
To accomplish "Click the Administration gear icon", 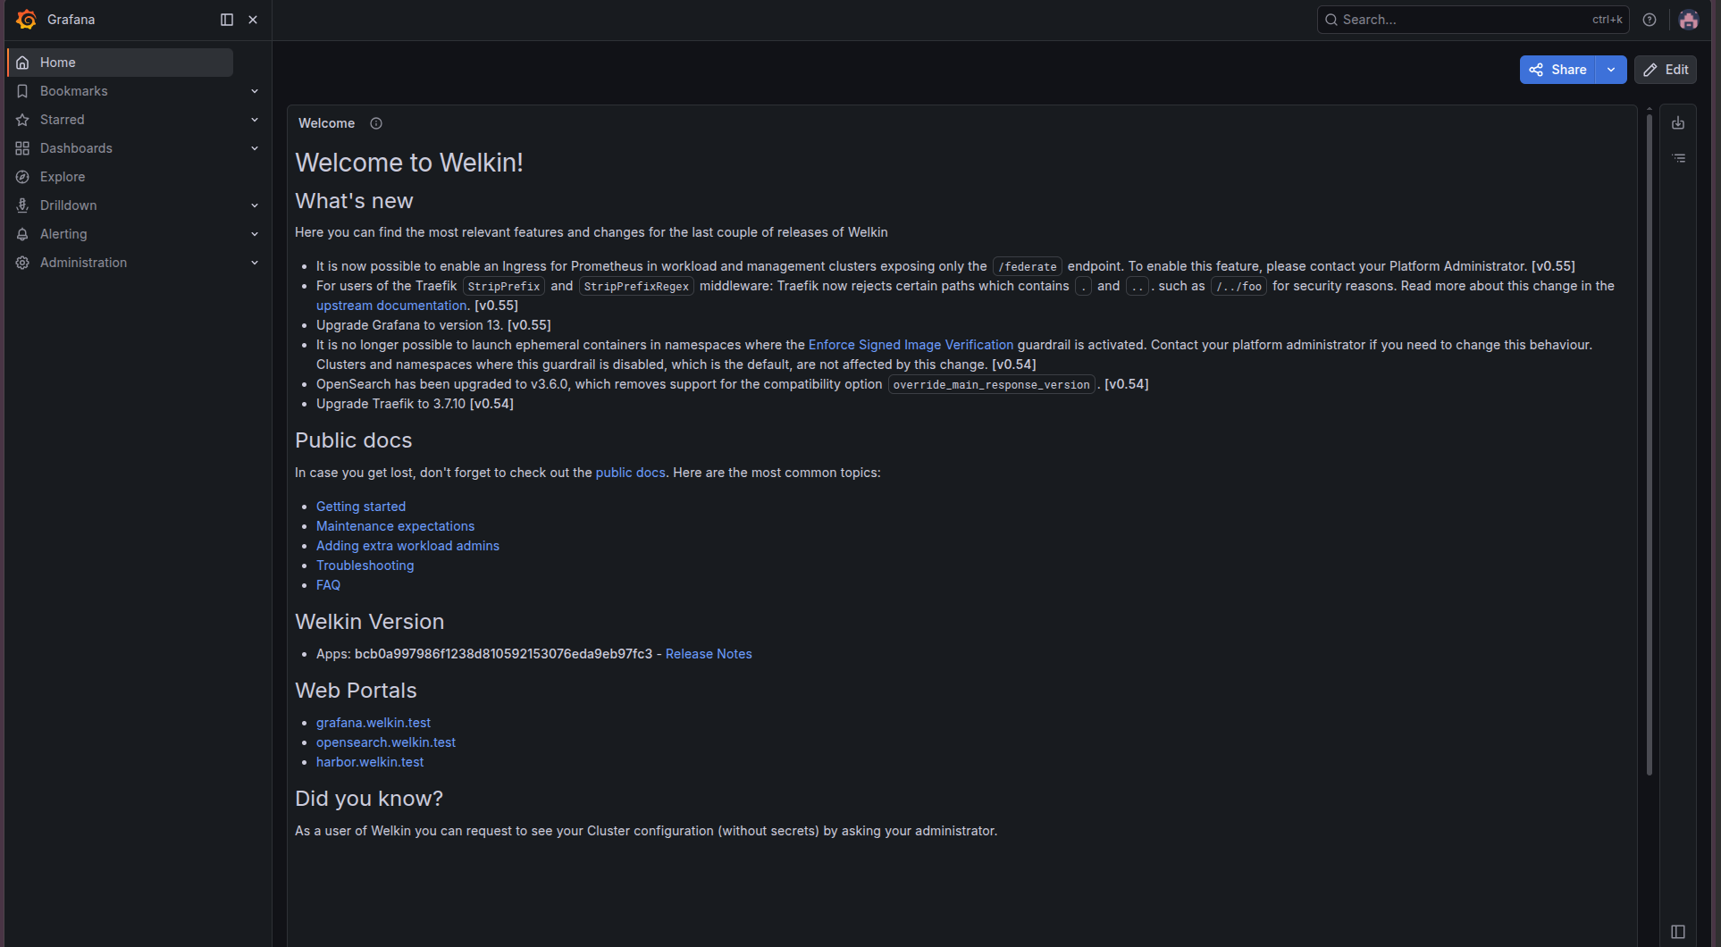I will [x=22, y=263].
